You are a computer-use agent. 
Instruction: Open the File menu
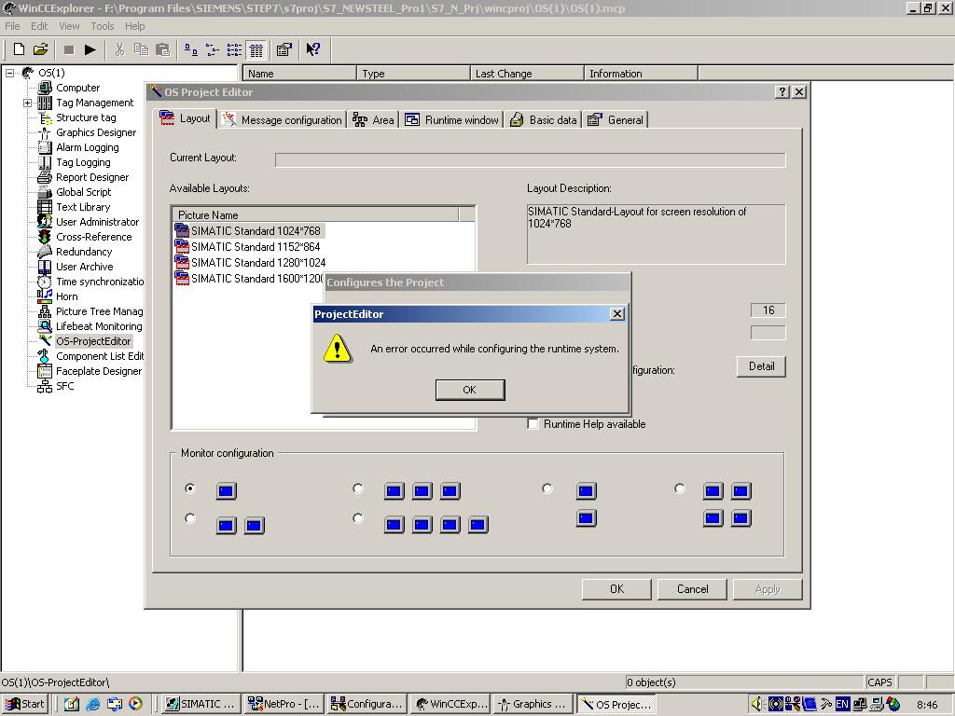[x=12, y=26]
